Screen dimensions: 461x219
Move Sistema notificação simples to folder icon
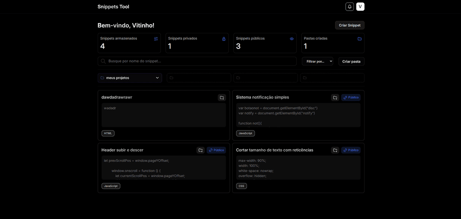point(335,98)
